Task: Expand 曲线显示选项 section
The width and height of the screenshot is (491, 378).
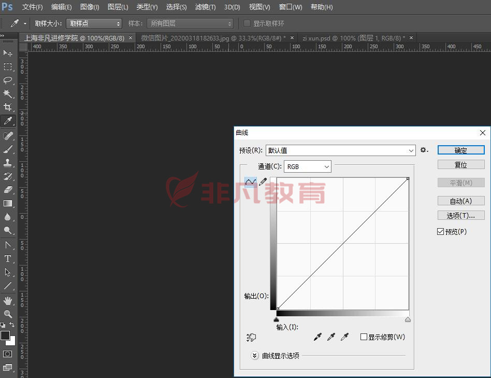Action: (x=255, y=355)
